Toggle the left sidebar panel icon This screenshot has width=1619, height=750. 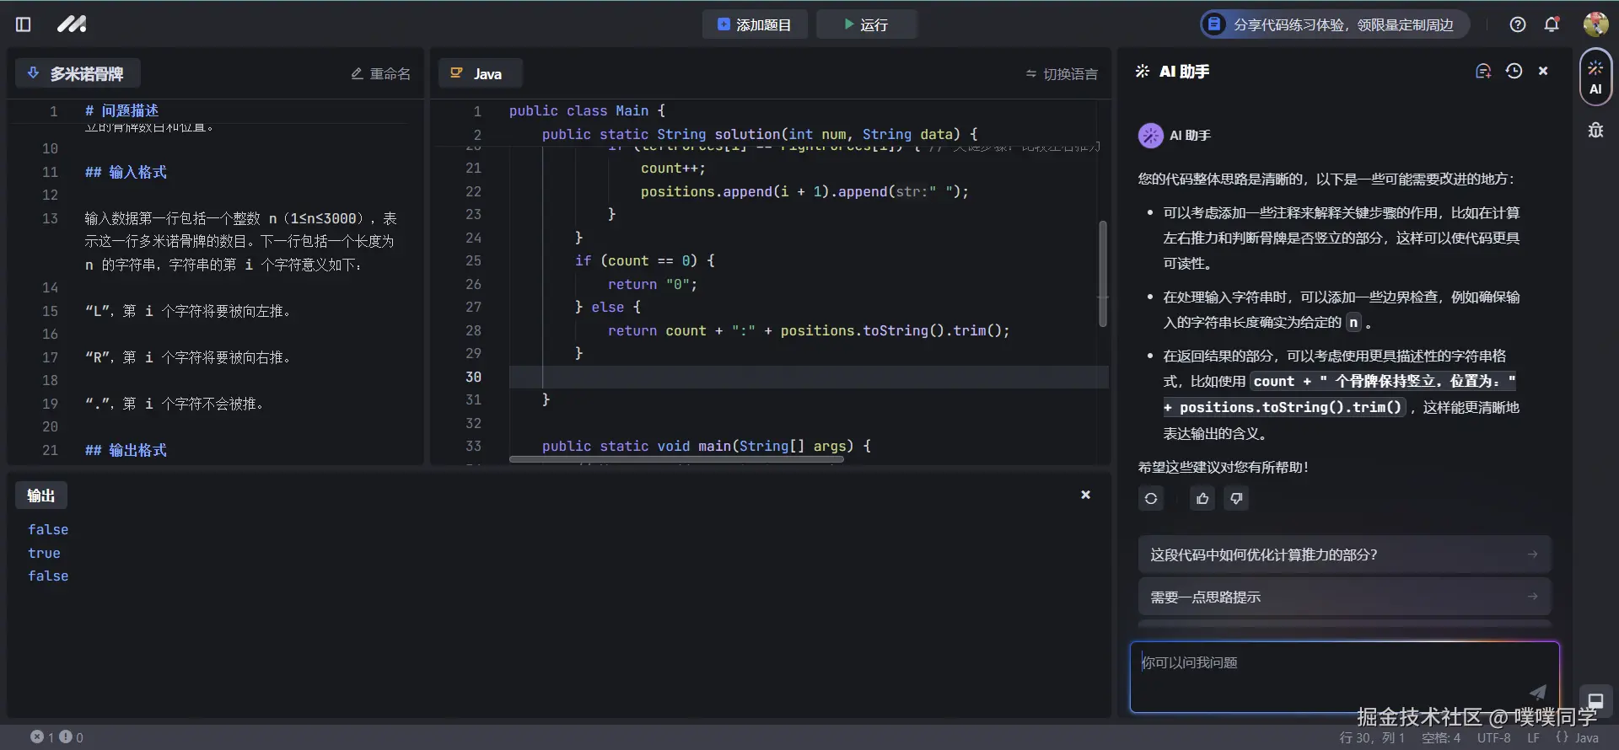click(24, 24)
